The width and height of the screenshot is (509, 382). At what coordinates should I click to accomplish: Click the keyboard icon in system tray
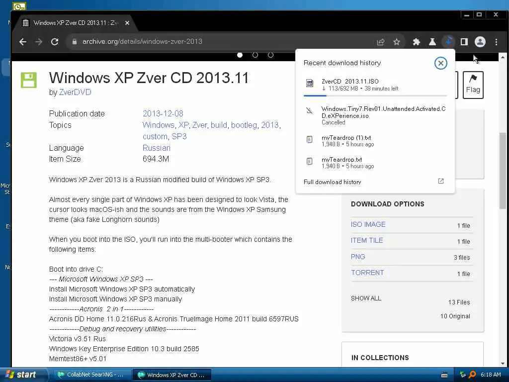coord(444,375)
